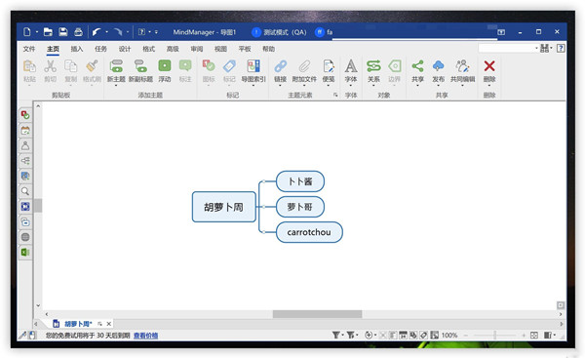
Task: Click the 查看价格 link in status bar
Action: [x=146, y=336]
